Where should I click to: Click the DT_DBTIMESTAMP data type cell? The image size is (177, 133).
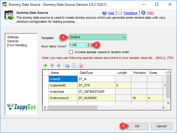pos(96,92)
